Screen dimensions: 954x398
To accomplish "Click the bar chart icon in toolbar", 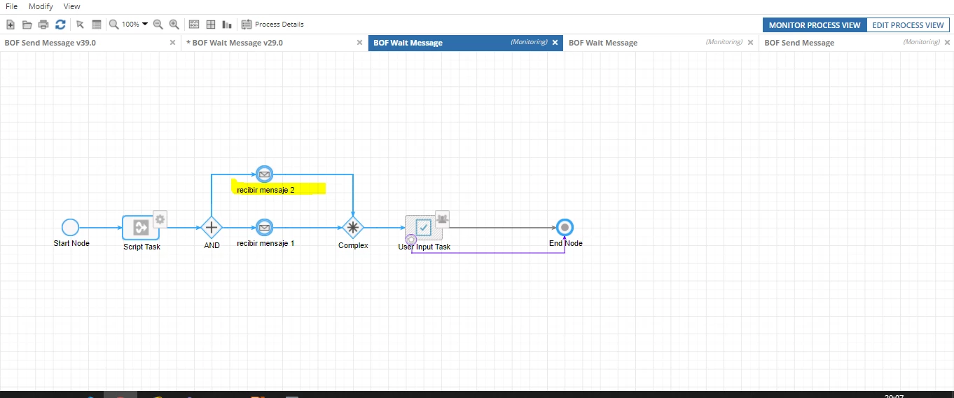I will tap(227, 25).
